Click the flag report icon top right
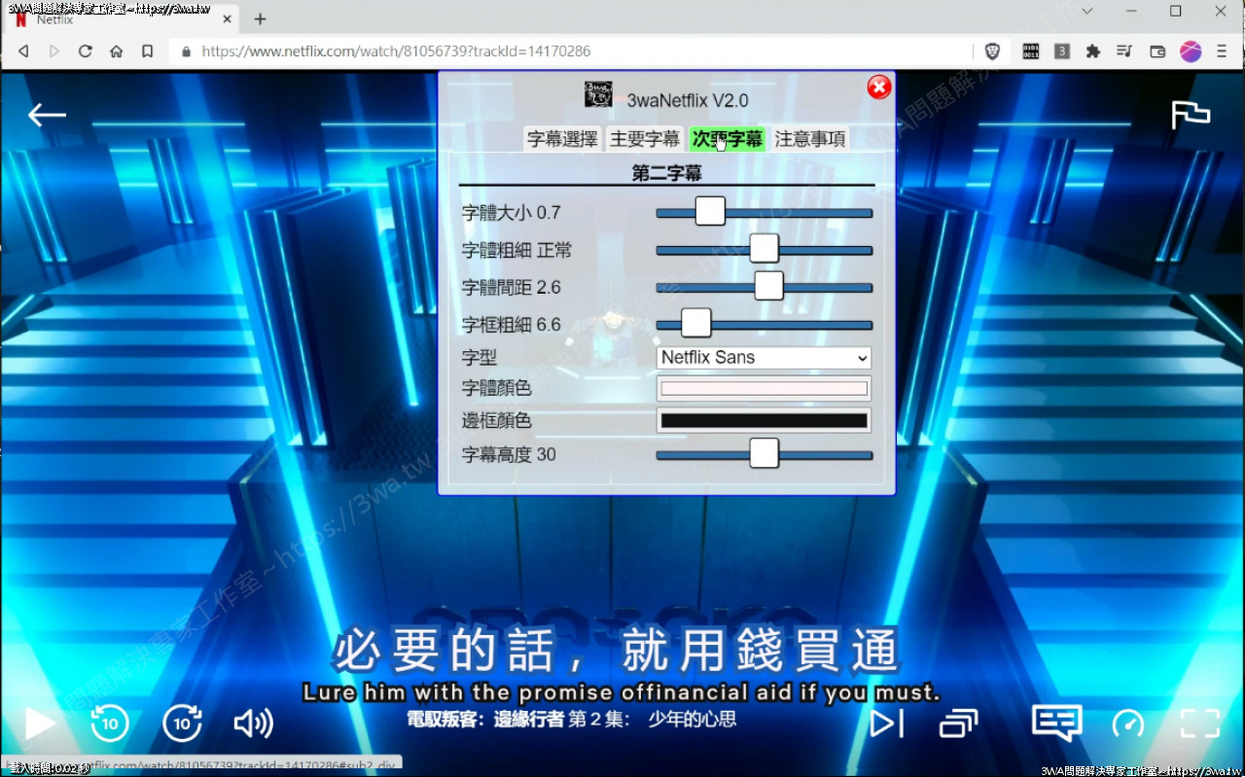Image resolution: width=1245 pixels, height=777 pixels. click(1191, 115)
